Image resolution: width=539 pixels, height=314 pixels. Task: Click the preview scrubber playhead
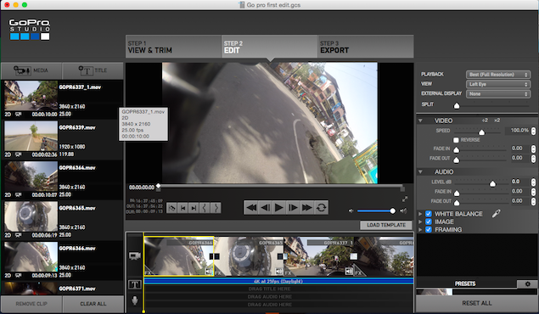click(x=158, y=187)
